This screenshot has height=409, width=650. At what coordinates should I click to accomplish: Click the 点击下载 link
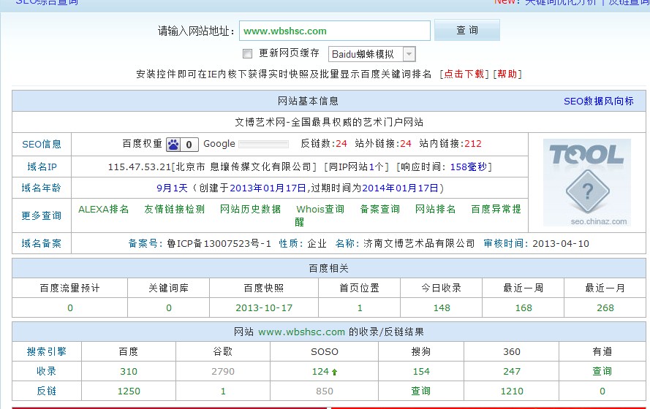pos(464,74)
